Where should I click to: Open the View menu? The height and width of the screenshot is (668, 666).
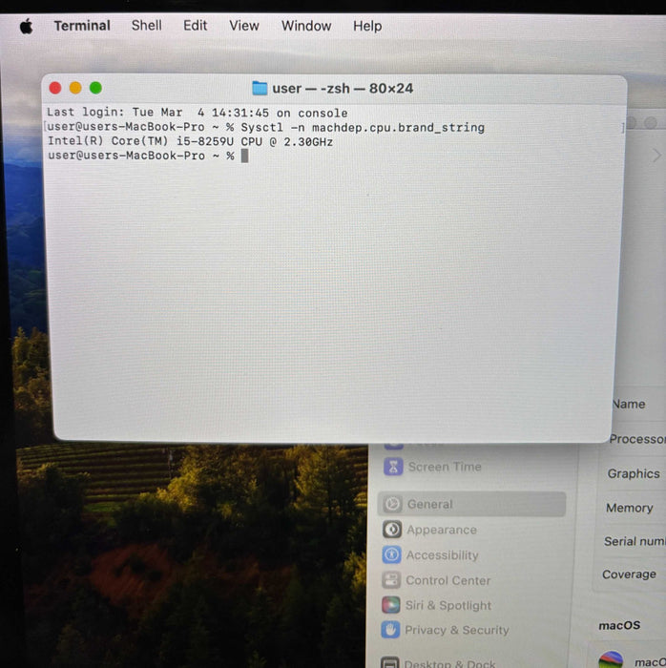coord(244,26)
